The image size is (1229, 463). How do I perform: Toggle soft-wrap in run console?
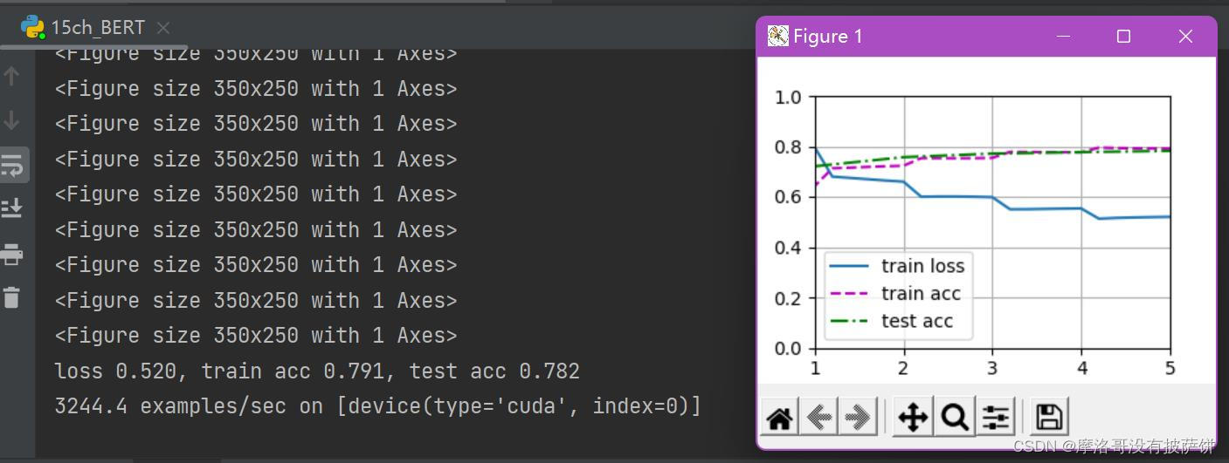click(x=12, y=164)
